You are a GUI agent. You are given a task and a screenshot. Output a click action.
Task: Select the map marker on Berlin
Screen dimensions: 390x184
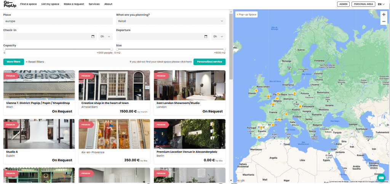(x=294, y=93)
